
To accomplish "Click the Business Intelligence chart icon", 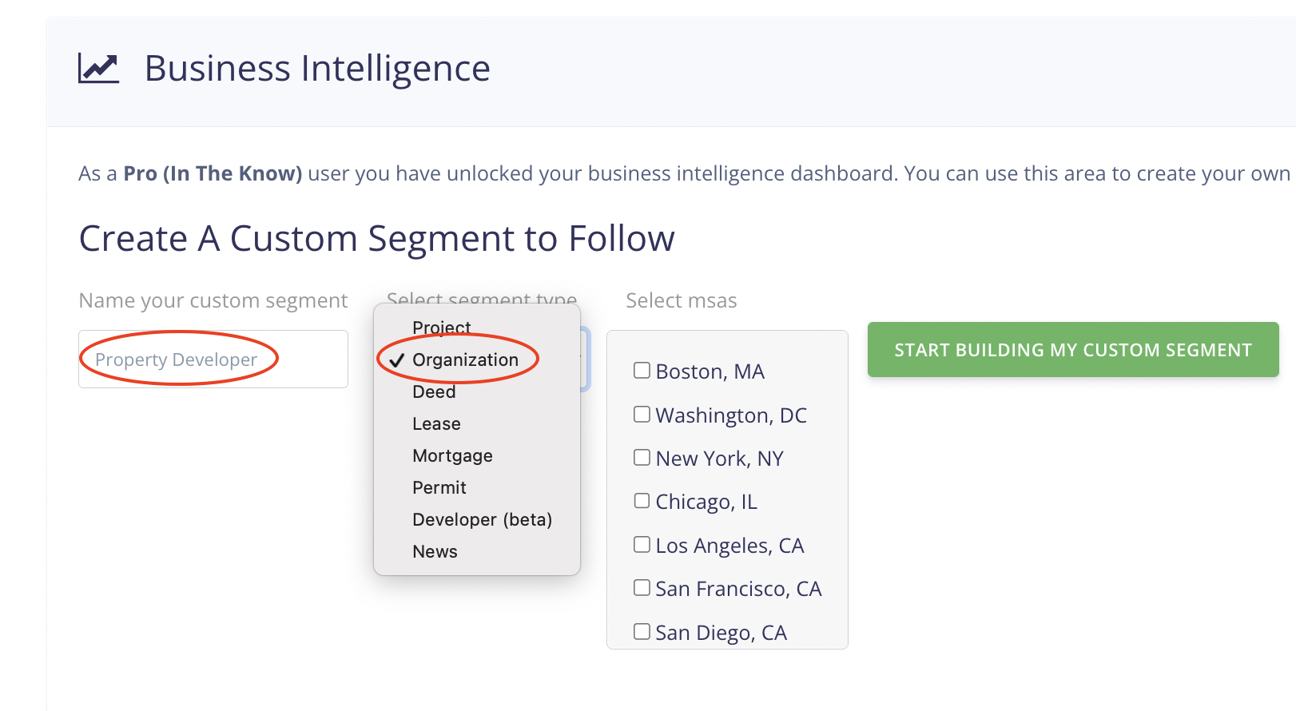I will click(98, 68).
